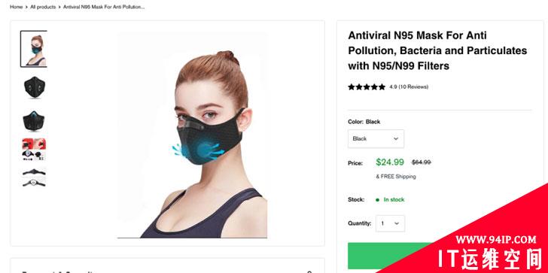Click the Quantity dropdown arrow
Viewport: 548px width, 273px height.
coord(397,223)
